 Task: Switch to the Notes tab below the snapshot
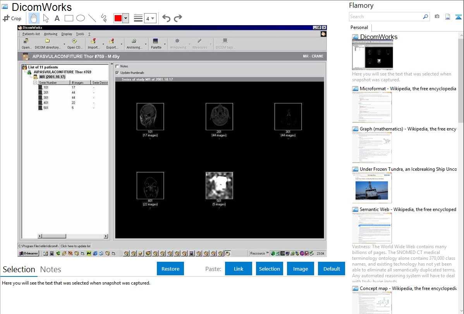point(51,269)
